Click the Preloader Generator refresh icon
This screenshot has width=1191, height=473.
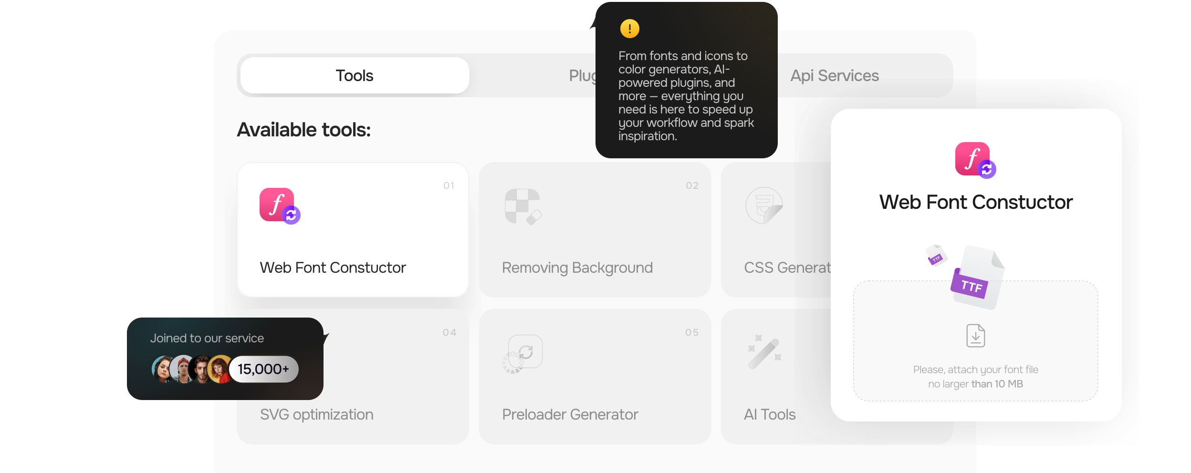[522, 354]
